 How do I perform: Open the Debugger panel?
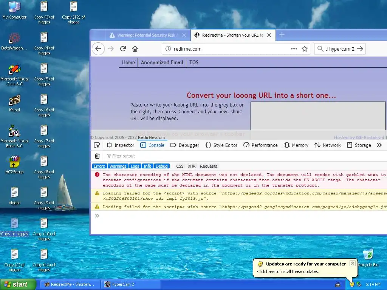(x=185, y=145)
